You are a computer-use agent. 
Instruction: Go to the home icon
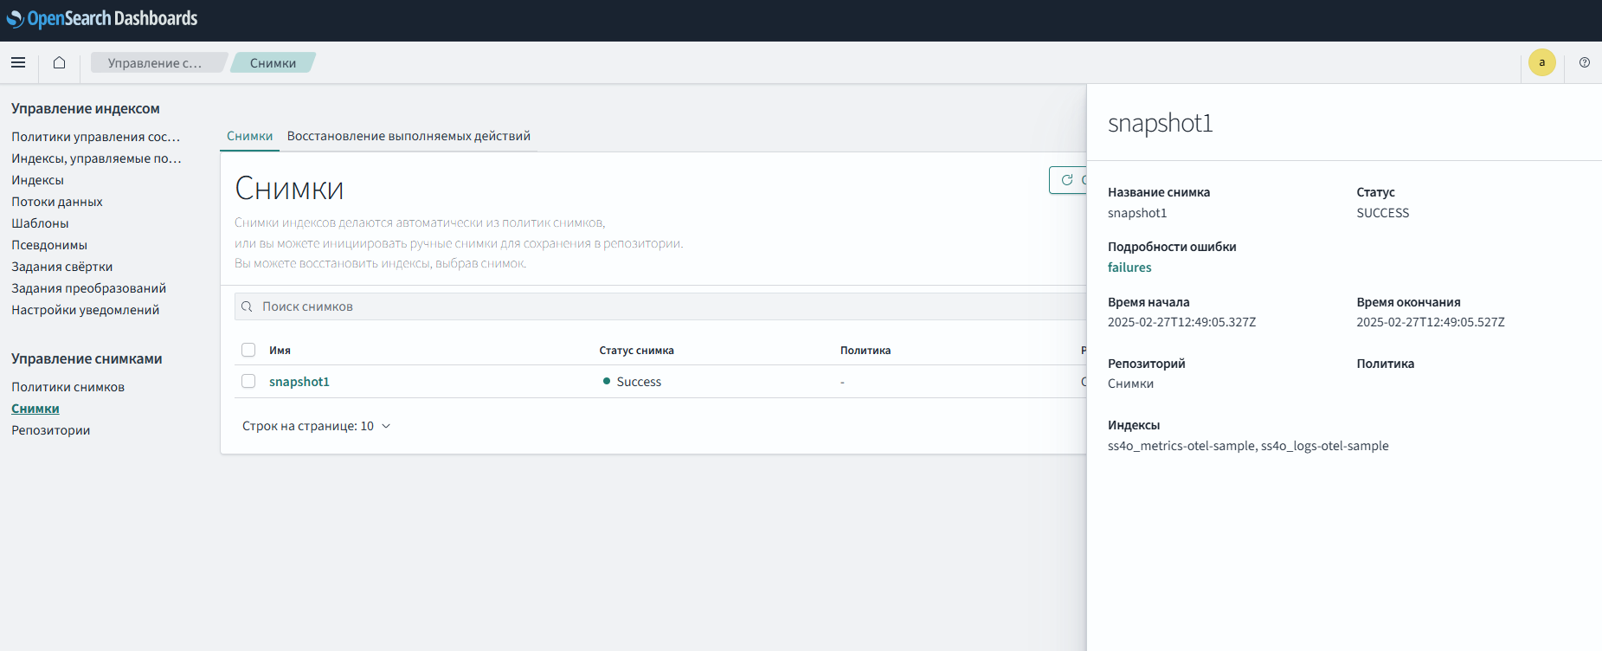click(x=59, y=62)
